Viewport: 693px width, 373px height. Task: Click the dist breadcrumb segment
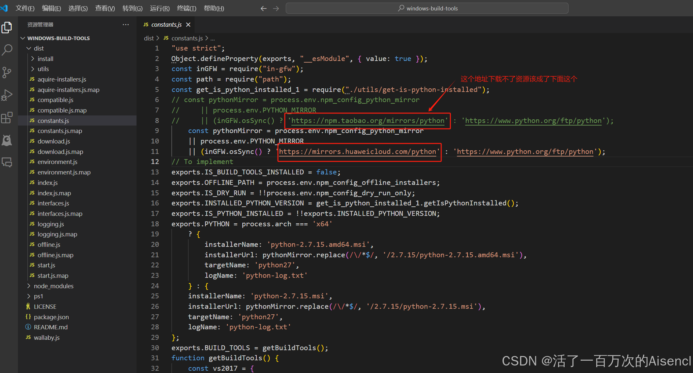[149, 38]
